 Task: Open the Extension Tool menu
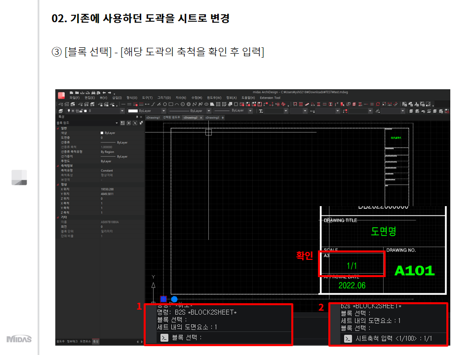tap(270, 98)
